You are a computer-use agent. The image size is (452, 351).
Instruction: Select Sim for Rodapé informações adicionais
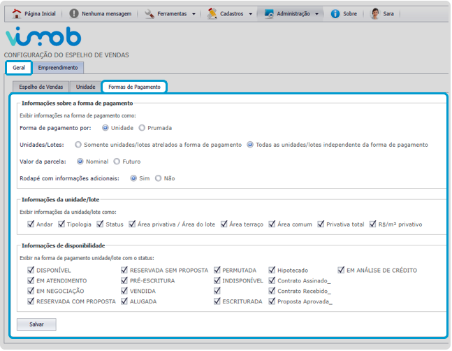133,178
